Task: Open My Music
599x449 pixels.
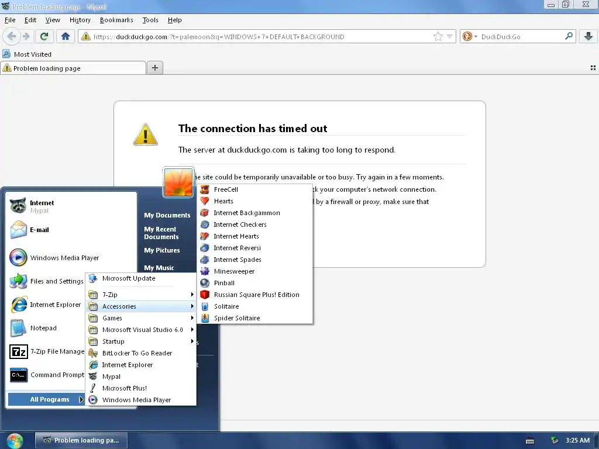Action: tap(159, 268)
